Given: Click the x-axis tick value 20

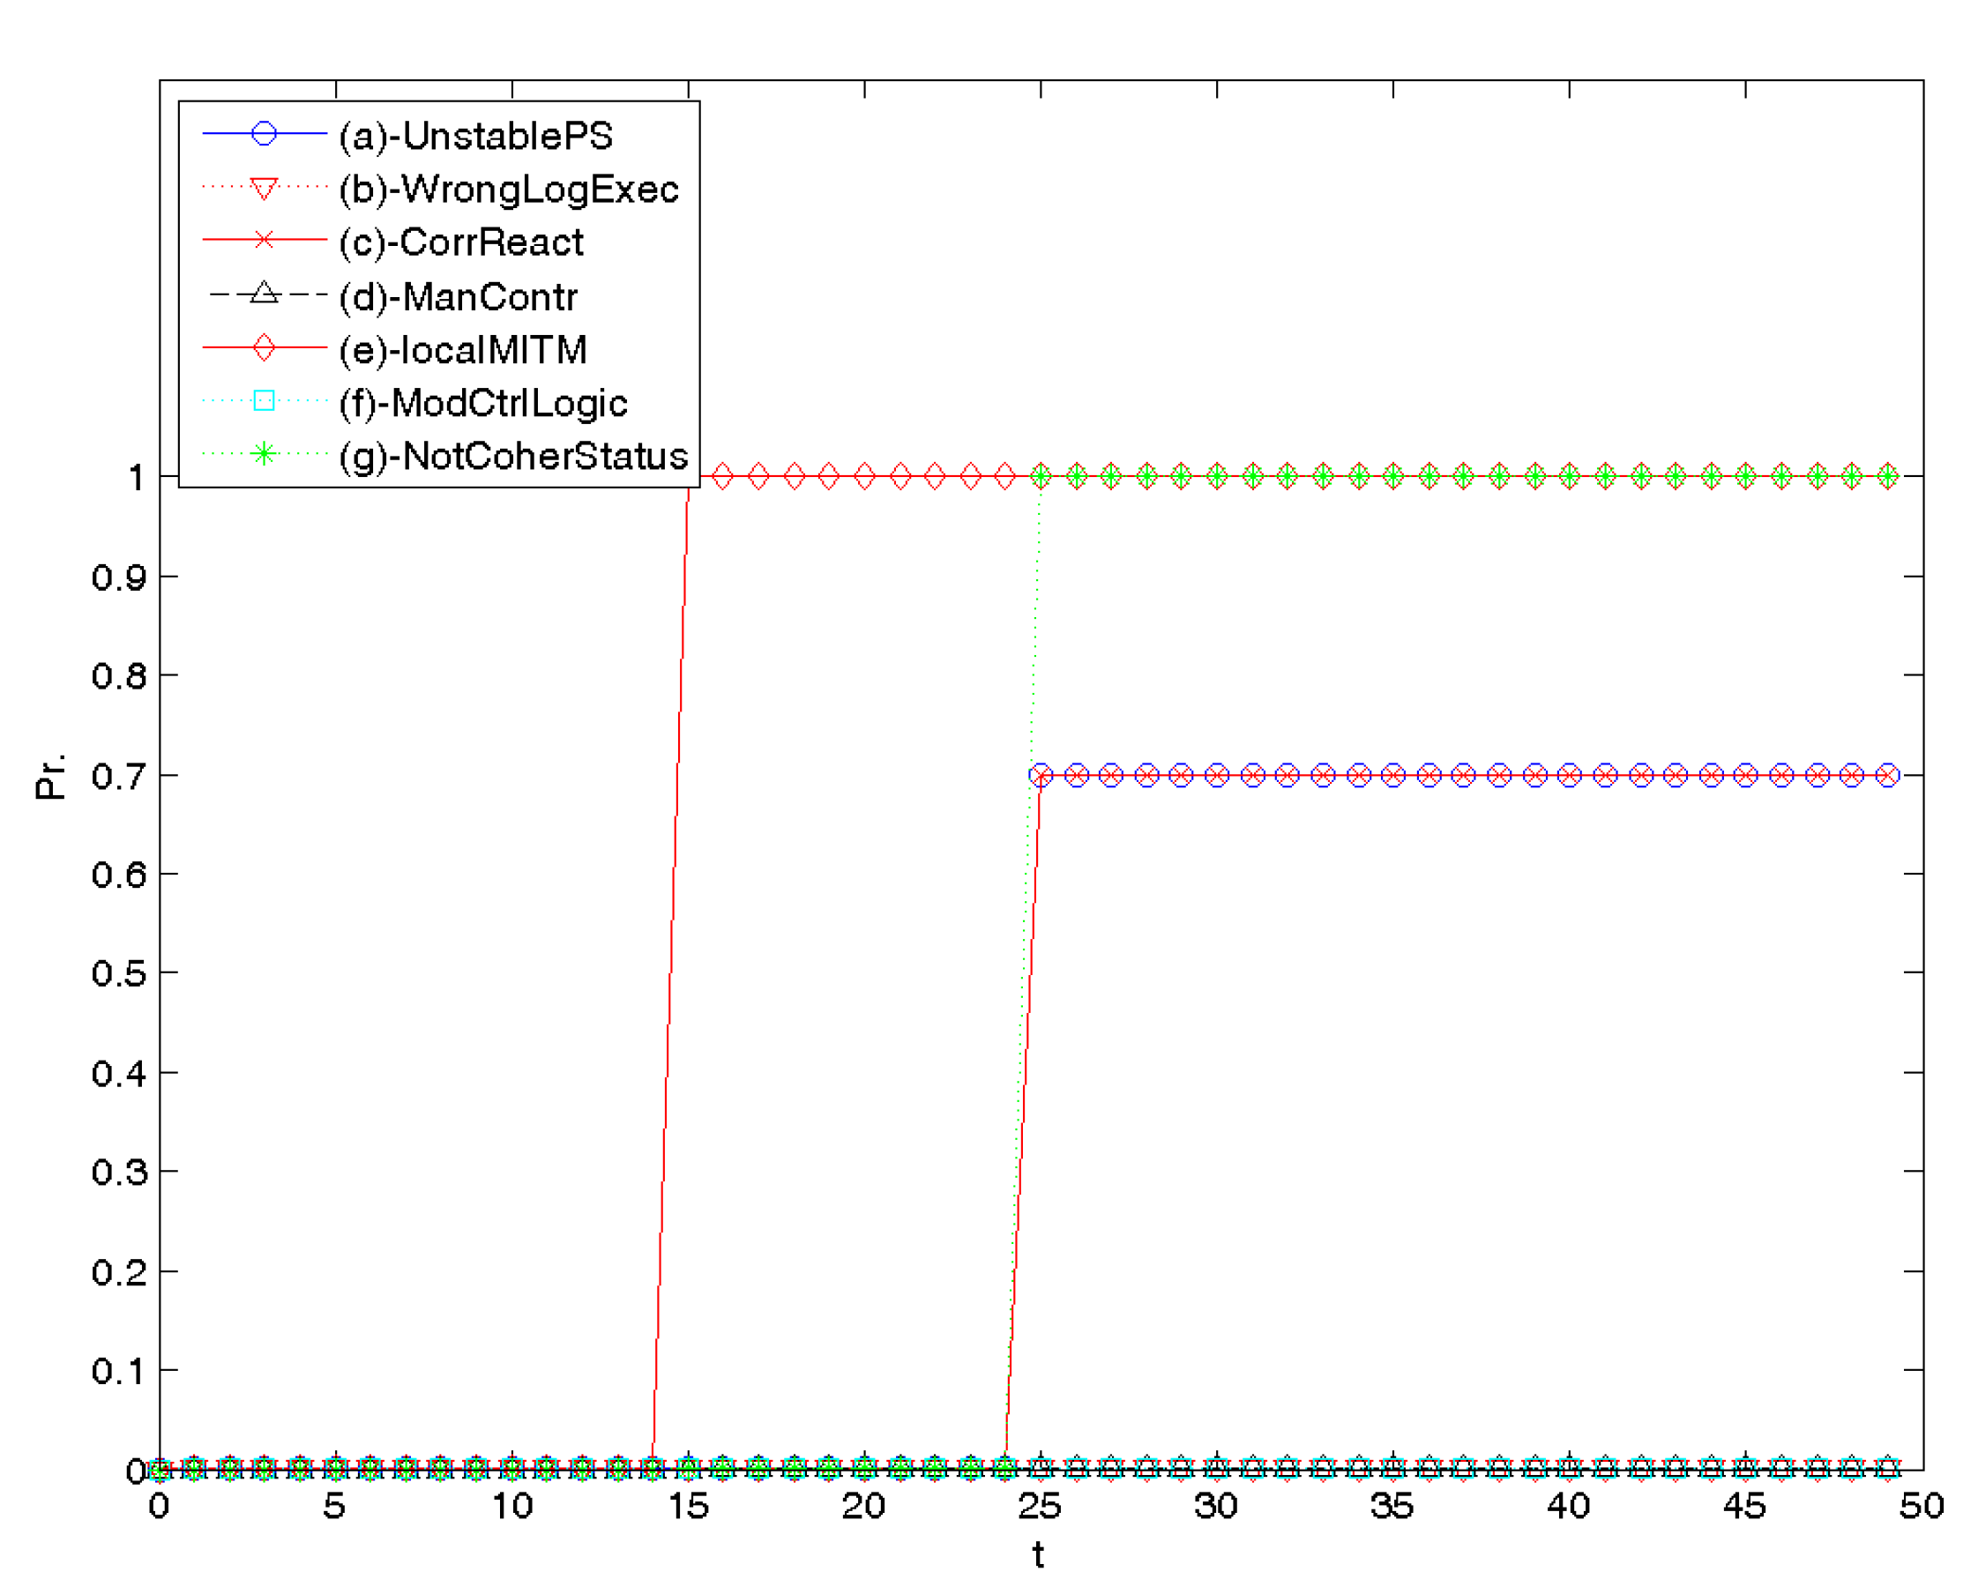Looking at the screenshot, I should pyautogui.click(x=863, y=1507).
